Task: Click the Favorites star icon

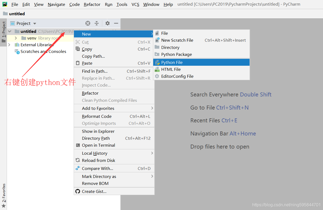Action: coord(3,206)
